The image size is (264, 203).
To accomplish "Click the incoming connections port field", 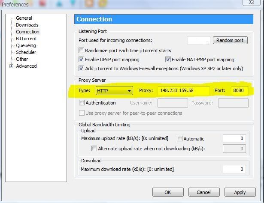I will coord(198,40).
